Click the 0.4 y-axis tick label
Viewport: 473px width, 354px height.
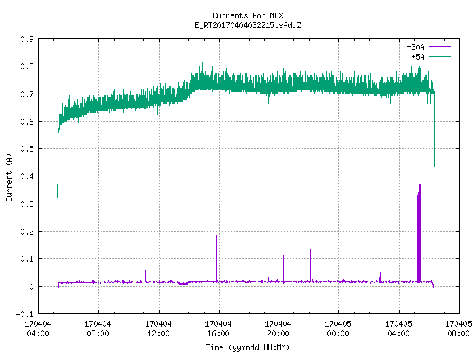click(x=27, y=176)
